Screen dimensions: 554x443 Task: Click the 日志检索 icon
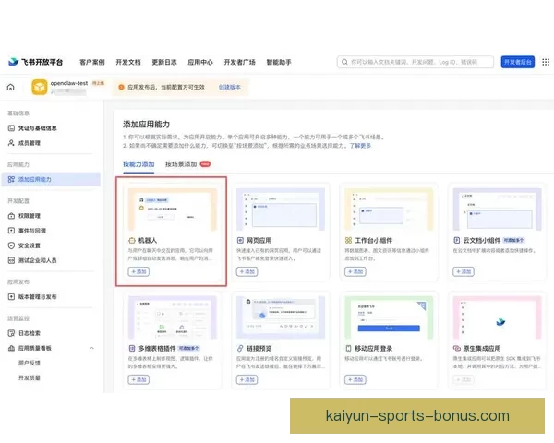pyautogui.click(x=11, y=333)
